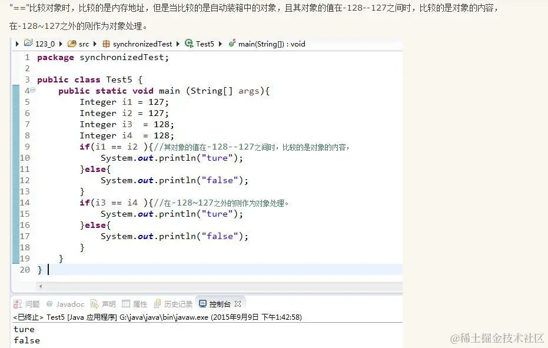The height and width of the screenshot is (348, 548).
Task: Select synchronizedTest in the breadcrumb
Action: pyautogui.click(x=142, y=44)
